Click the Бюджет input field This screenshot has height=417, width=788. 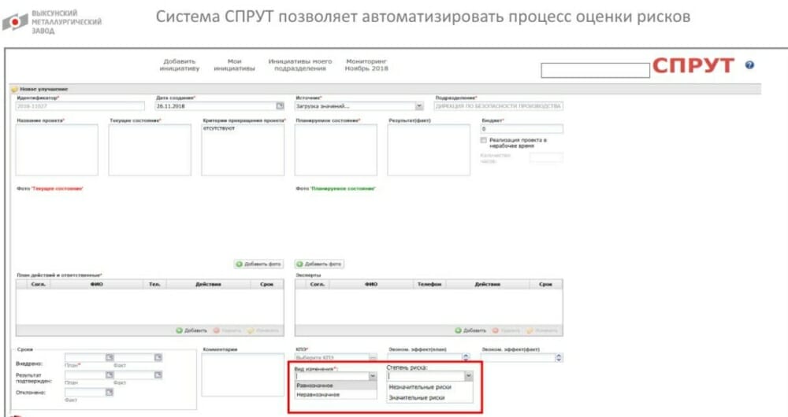pos(522,129)
